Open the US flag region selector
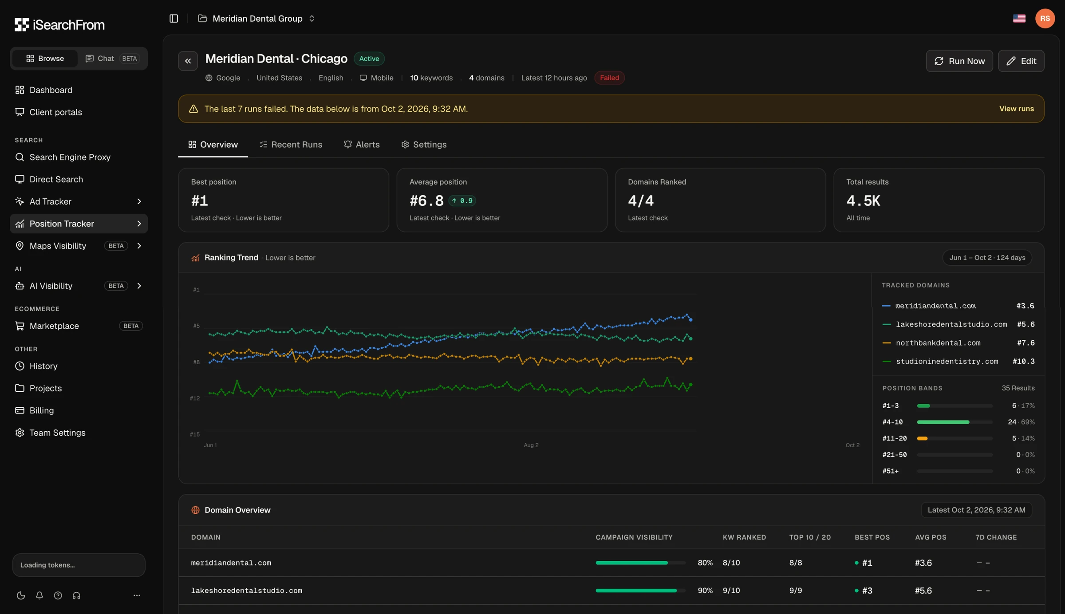1065x614 pixels. [x=1019, y=18]
